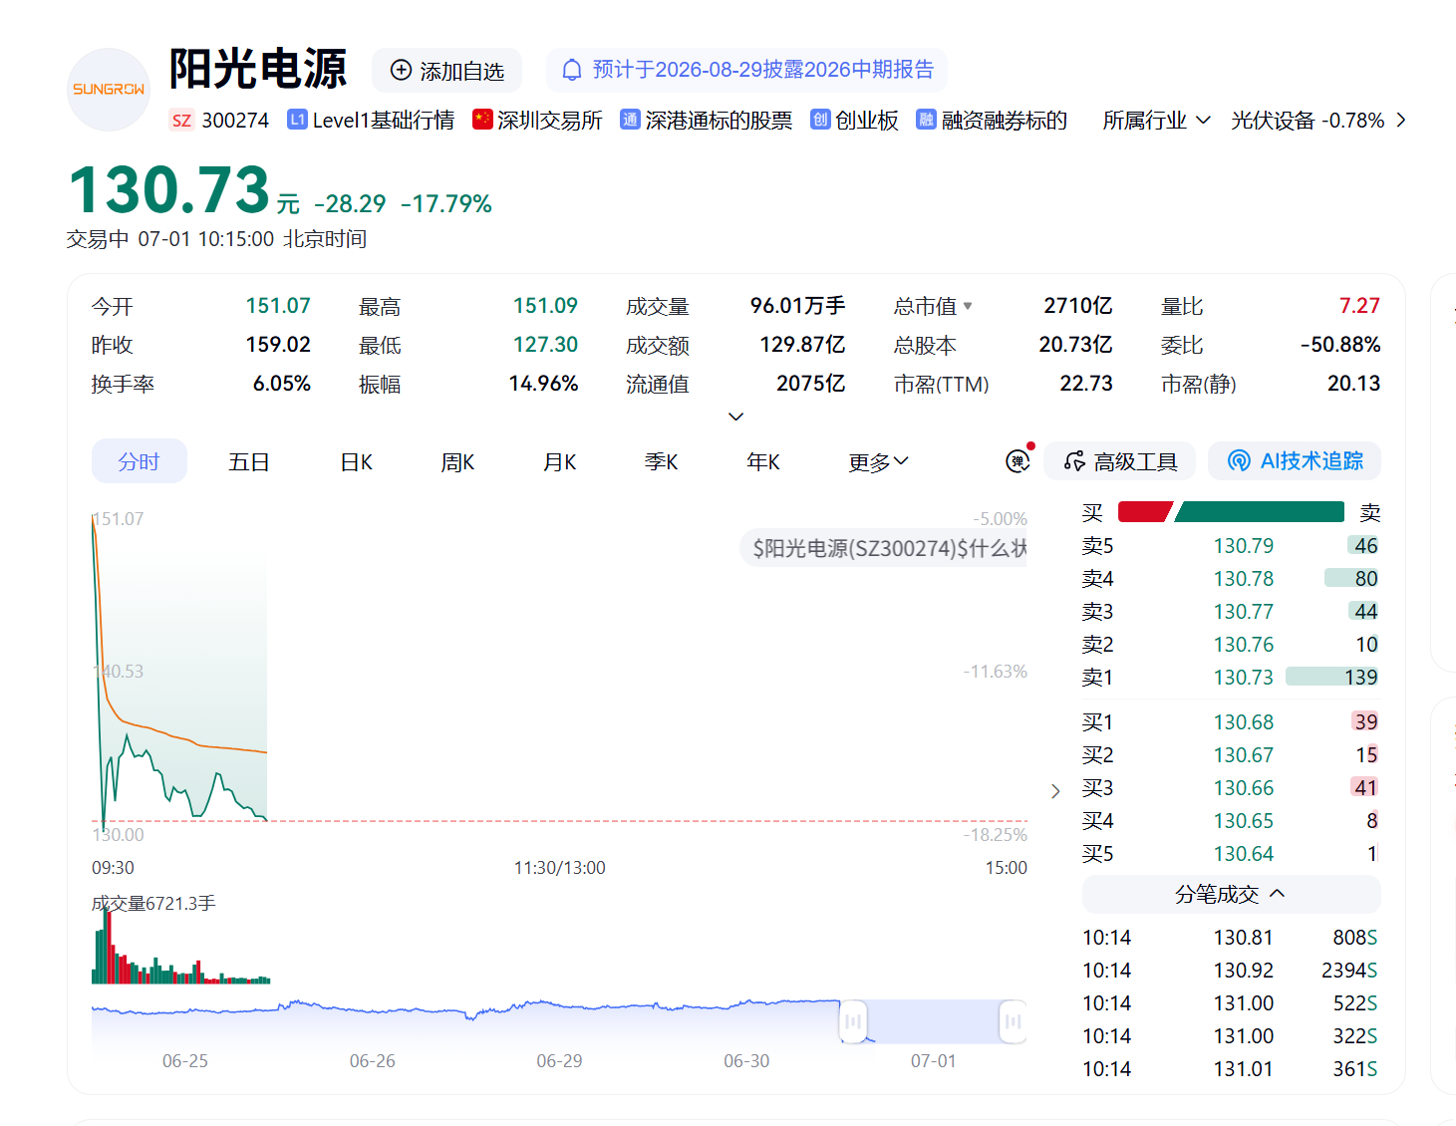Click the AI技术追踪 radar icon
1456x1126 pixels.
(x=1239, y=460)
